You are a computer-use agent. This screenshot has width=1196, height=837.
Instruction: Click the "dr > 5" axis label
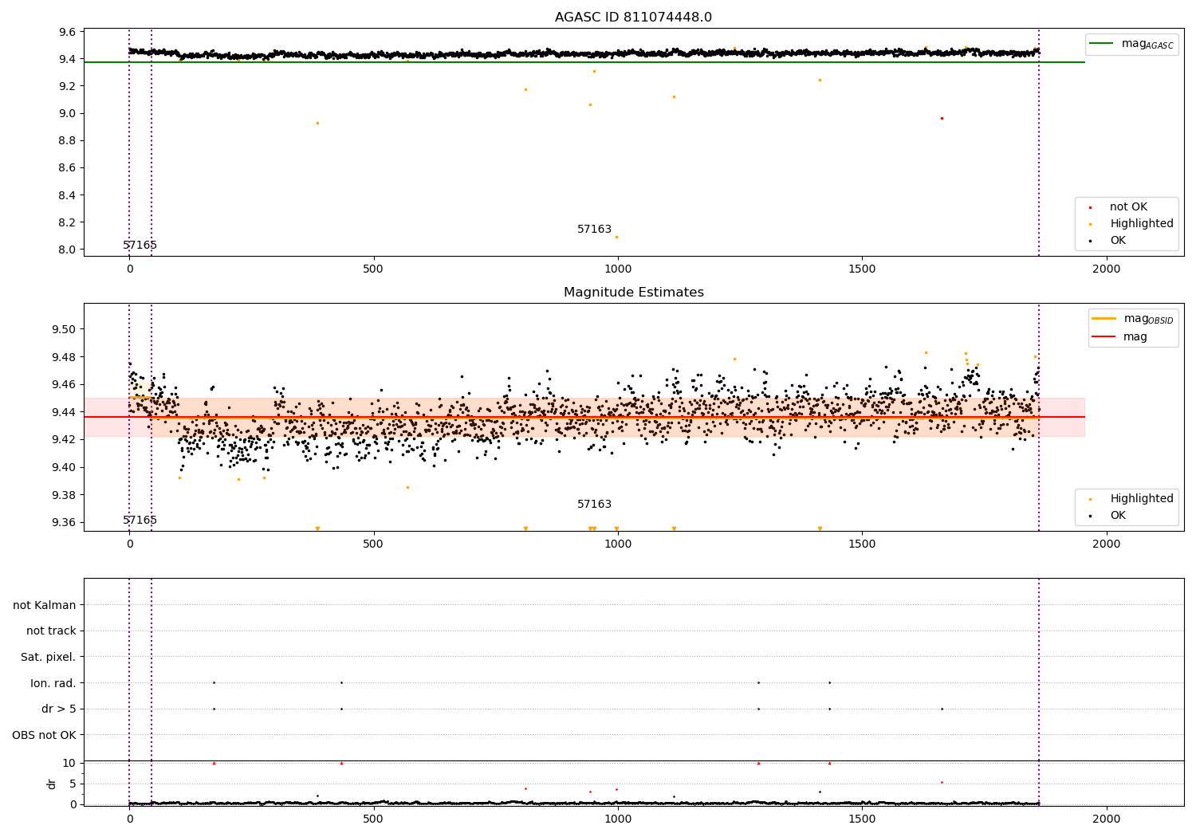(59, 709)
